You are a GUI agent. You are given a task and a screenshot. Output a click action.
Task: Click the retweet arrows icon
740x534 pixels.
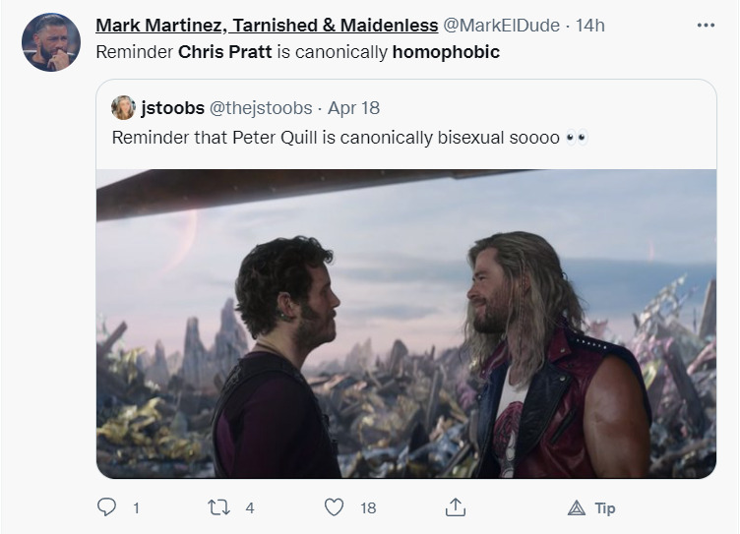coord(221,507)
